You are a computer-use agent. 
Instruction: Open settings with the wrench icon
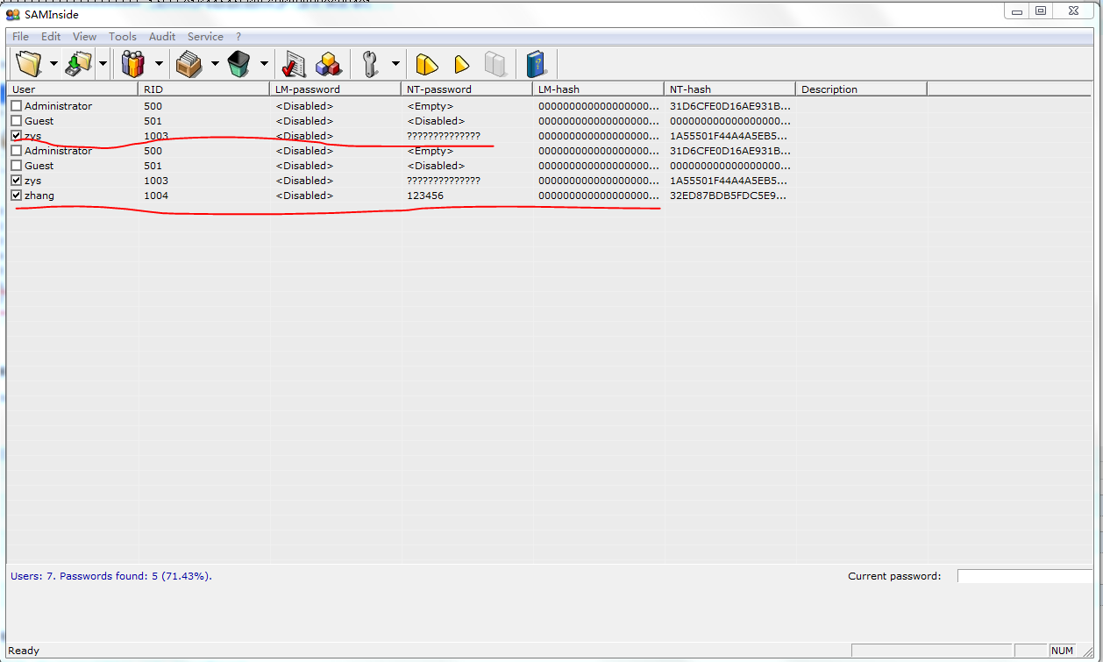tap(371, 64)
